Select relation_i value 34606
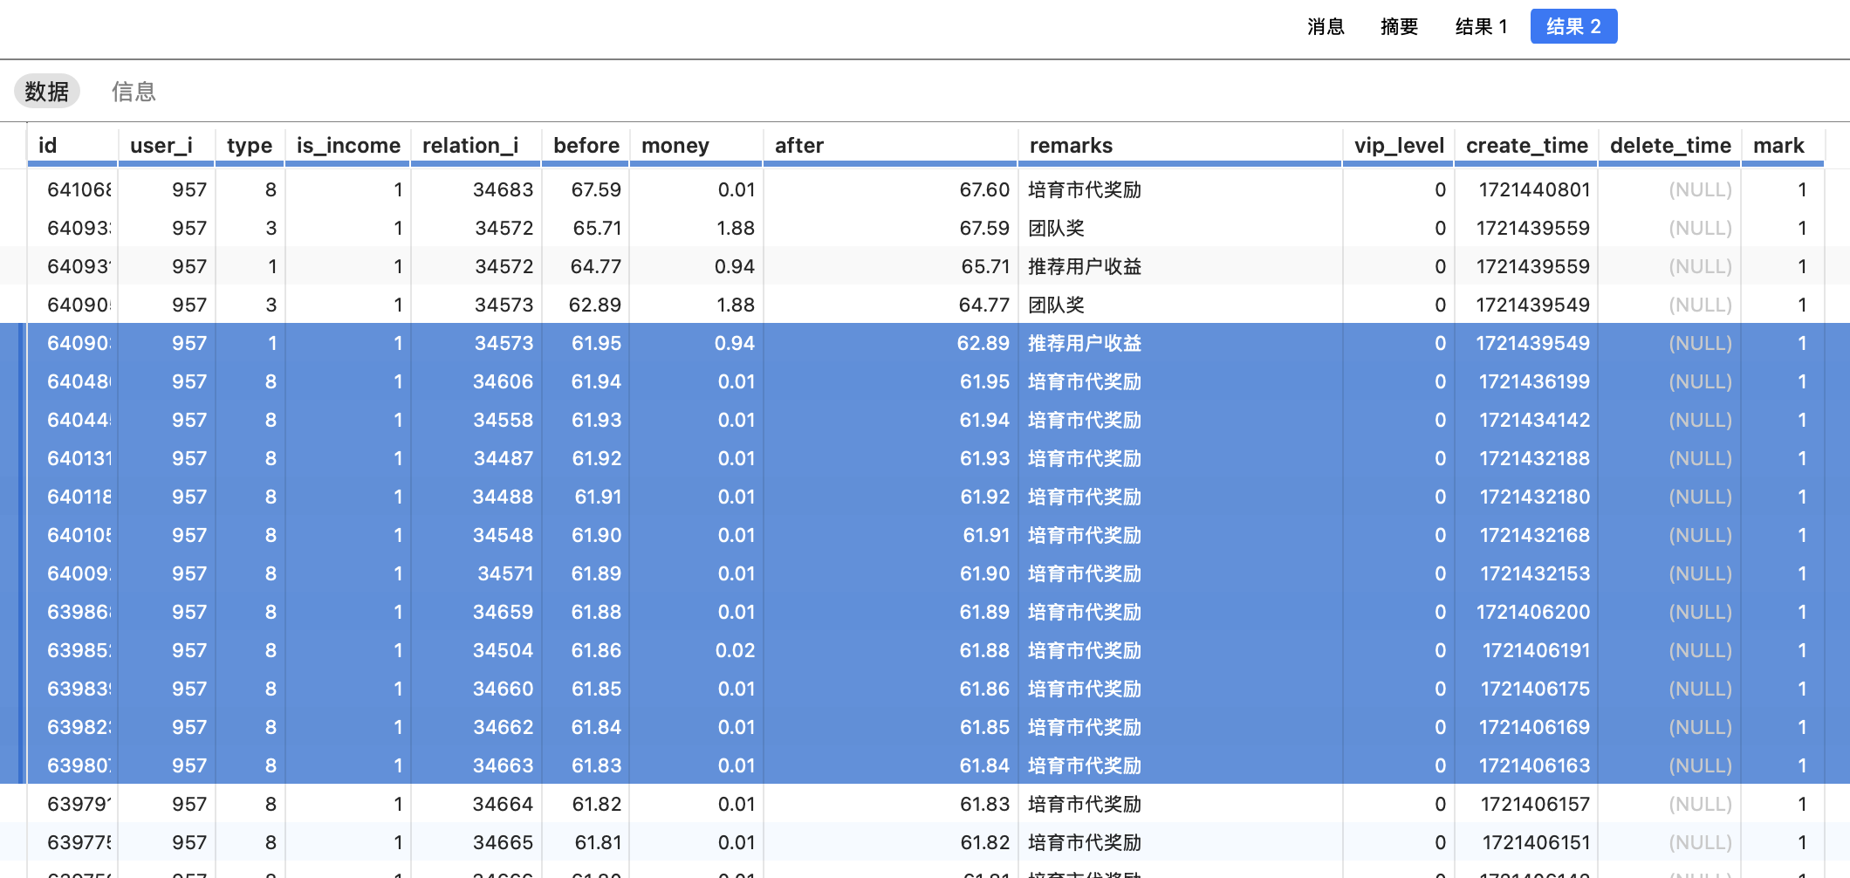The width and height of the screenshot is (1850, 878). pos(503,382)
